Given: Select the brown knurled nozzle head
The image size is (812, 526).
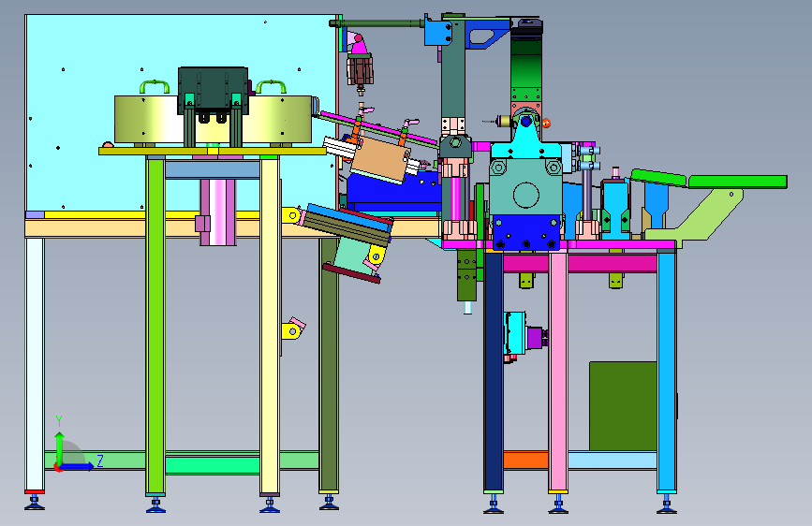Looking at the screenshot, I should point(360,70).
